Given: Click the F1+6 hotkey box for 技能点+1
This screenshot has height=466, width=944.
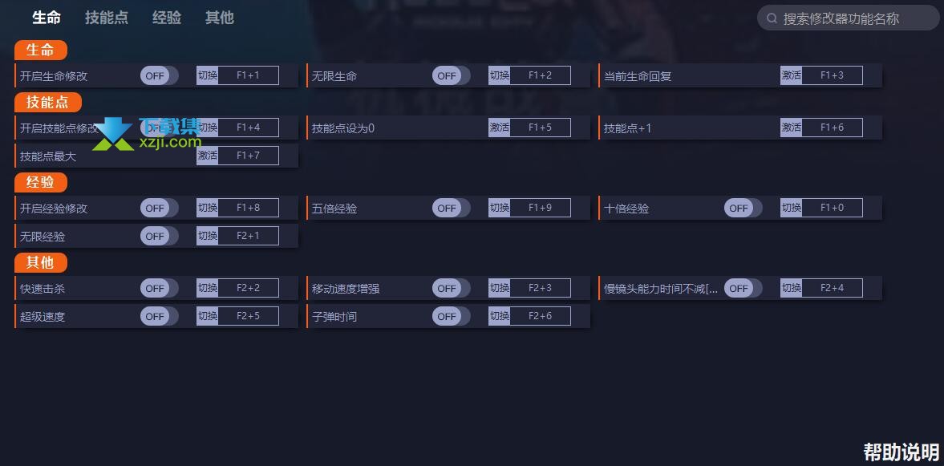Looking at the screenshot, I should 832,128.
